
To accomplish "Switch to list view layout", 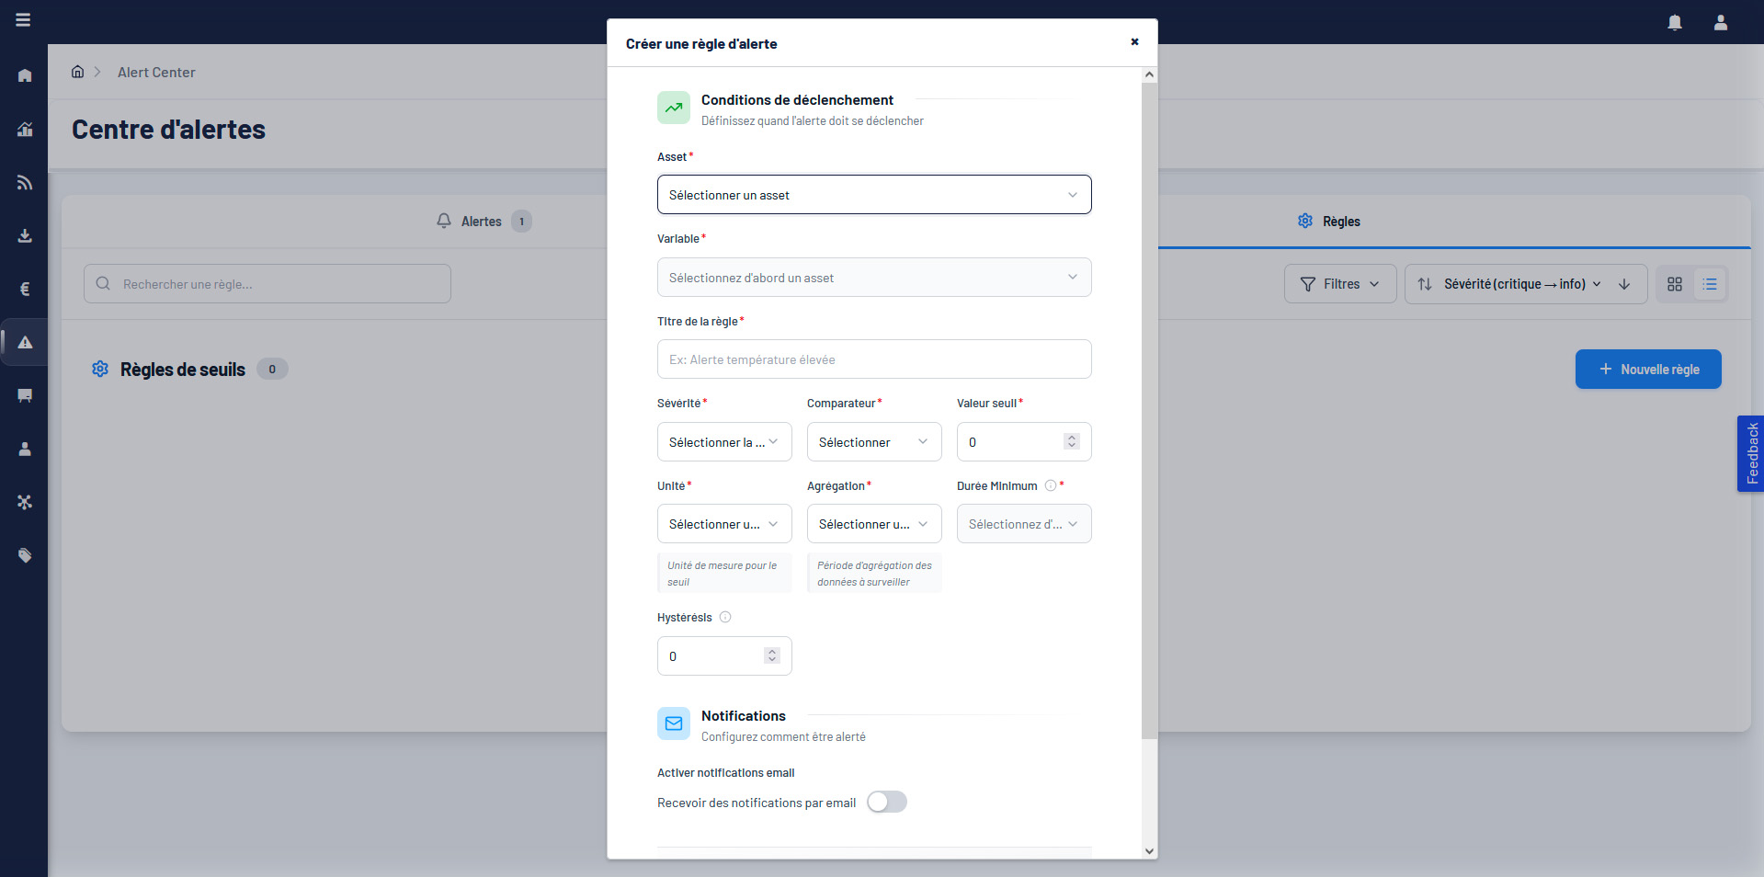I will click(1709, 284).
